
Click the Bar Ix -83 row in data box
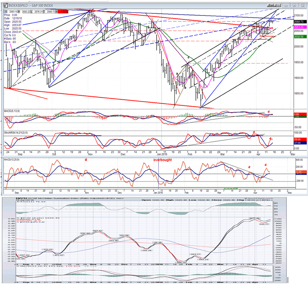pos(10,42)
